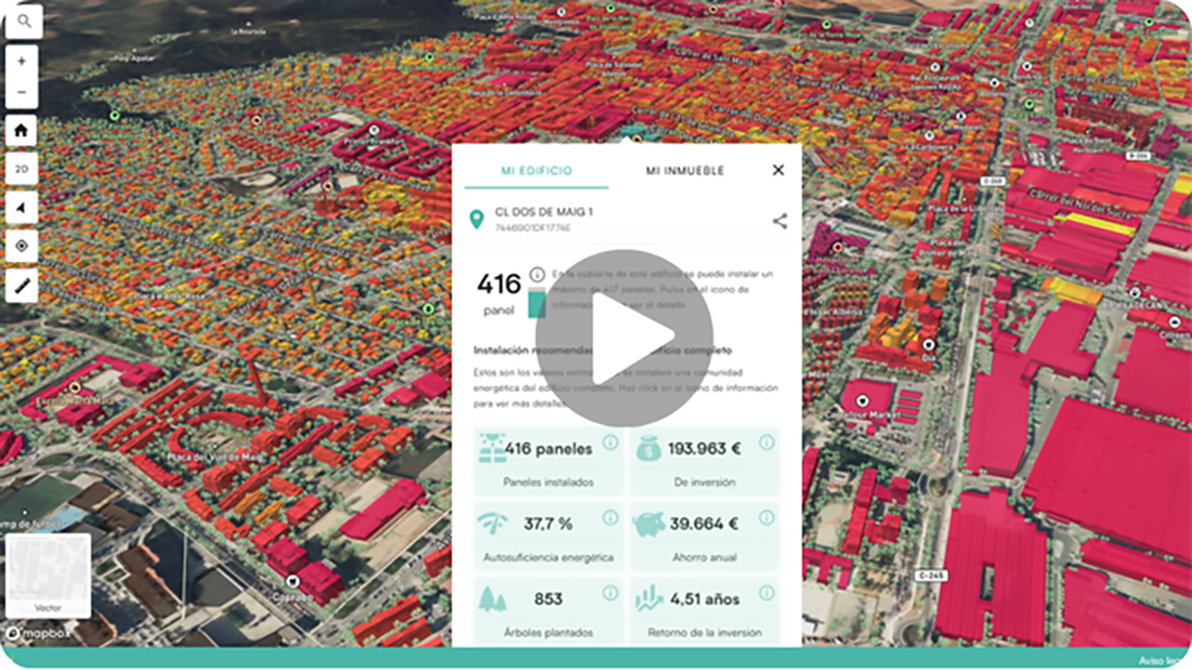Zoom out of the map

coord(22,93)
